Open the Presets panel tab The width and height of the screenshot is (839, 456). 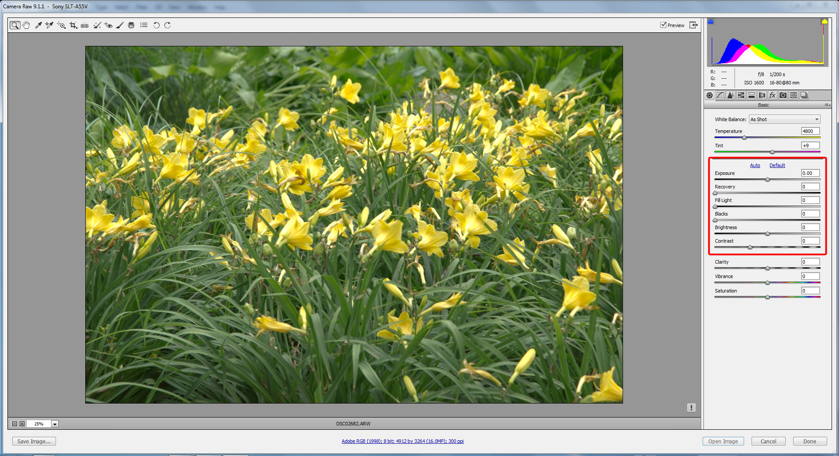[x=794, y=95]
